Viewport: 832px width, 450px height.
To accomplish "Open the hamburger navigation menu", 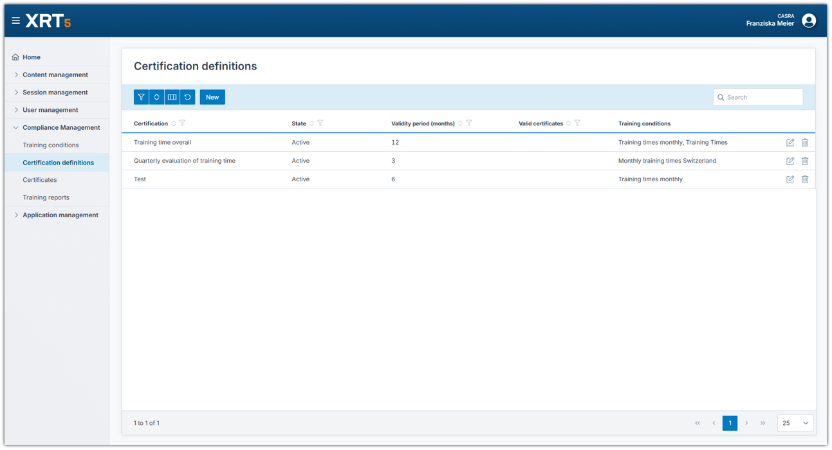I will 16,21.
